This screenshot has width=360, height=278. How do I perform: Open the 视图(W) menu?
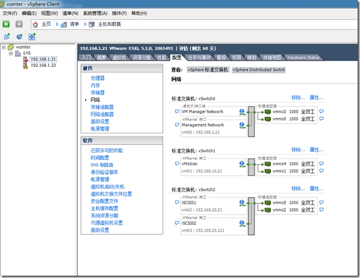coord(49,14)
